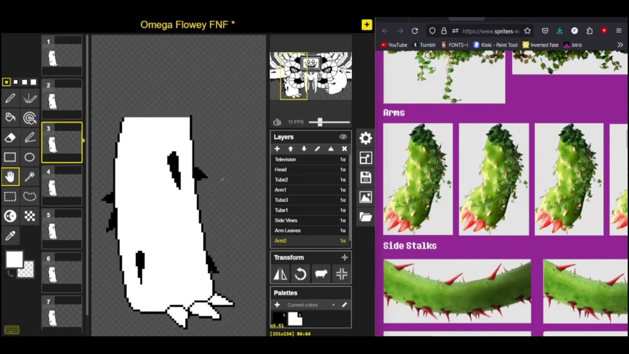Open the primary white color swatch

(x=14, y=260)
